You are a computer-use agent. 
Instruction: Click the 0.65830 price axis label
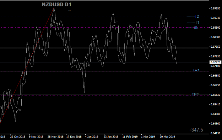point(216,95)
